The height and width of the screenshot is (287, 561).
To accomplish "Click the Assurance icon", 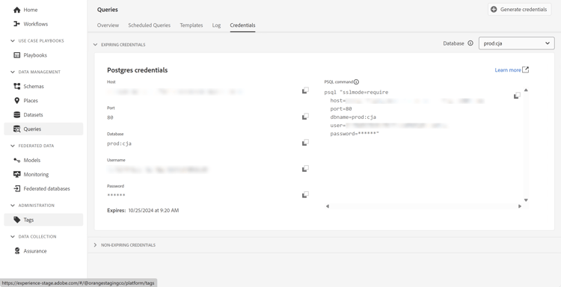I will [x=16, y=251].
